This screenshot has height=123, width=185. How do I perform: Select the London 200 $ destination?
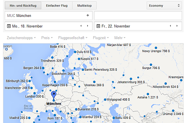pos(34,96)
